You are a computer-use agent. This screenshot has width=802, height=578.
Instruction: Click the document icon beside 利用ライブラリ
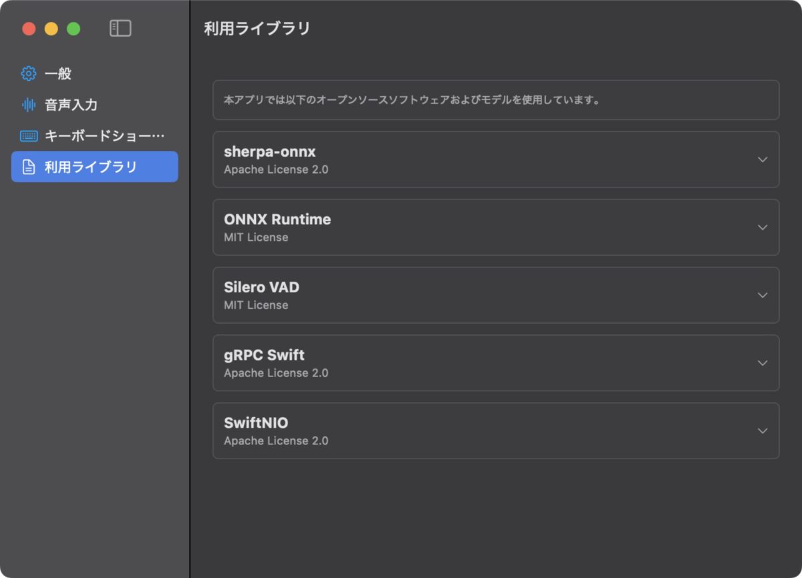tap(29, 167)
